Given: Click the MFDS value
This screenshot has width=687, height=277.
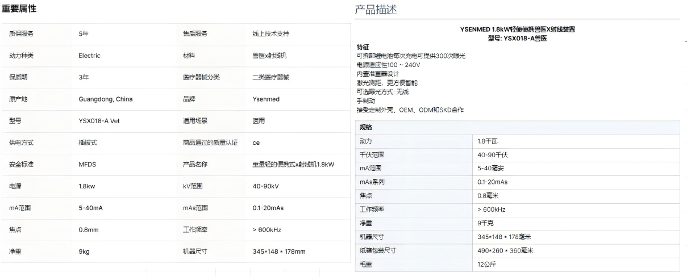Looking at the screenshot, I should point(88,164).
